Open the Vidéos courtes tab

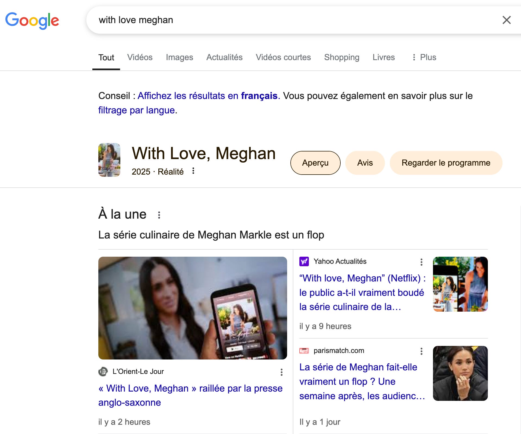tap(283, 57)
